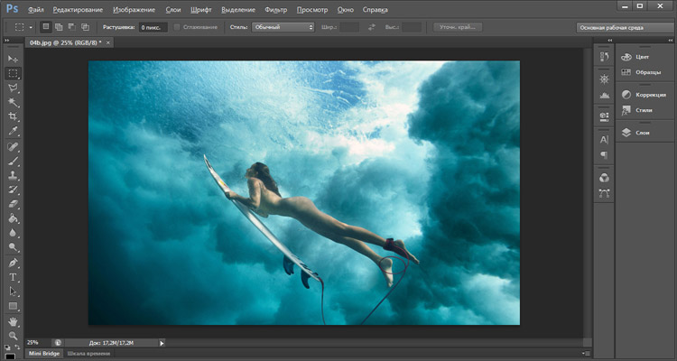This screenshot has width=677, height=361.
Task: Select the Eyedropper tool
Action: pyautogui.click(x=13, y=130)
